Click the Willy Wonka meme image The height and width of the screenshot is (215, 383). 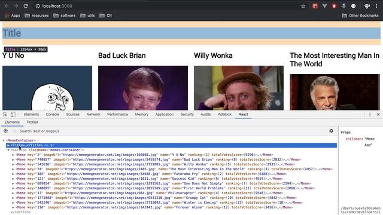tap(239, 88)
